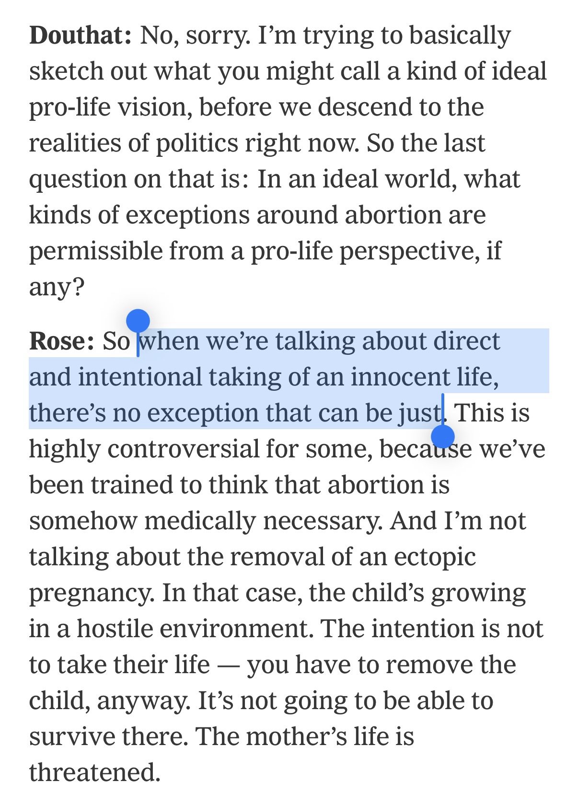Tap the word "ectopic"

click(435, 557)
